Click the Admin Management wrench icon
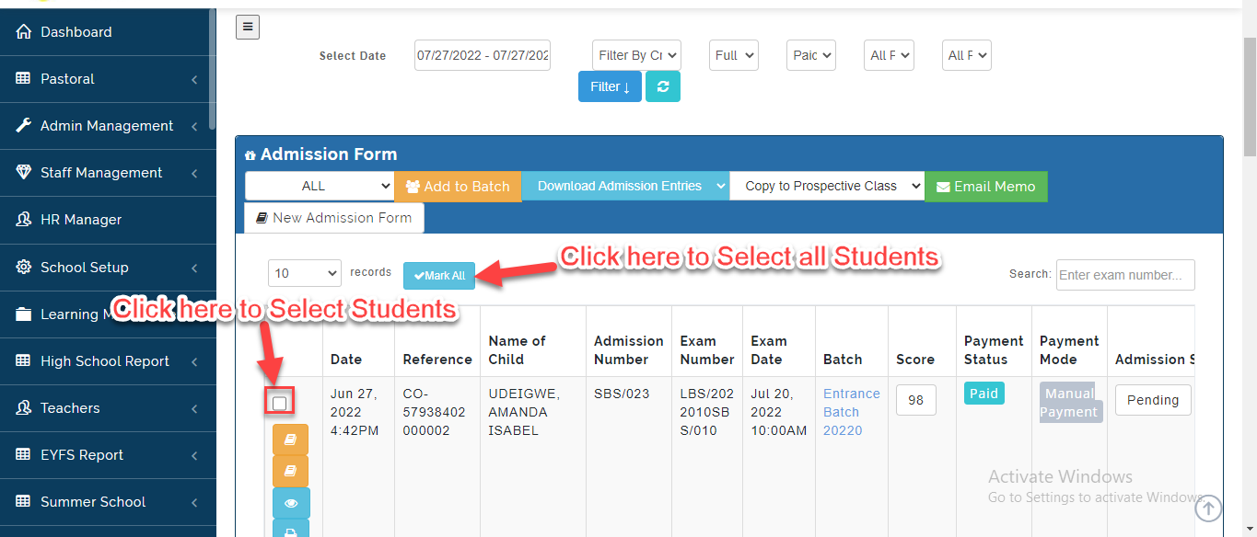The width and height of the screenshot is (1257, 537). 24,126
